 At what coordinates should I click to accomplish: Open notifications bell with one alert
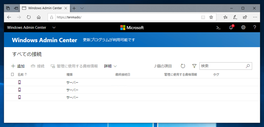231,27
